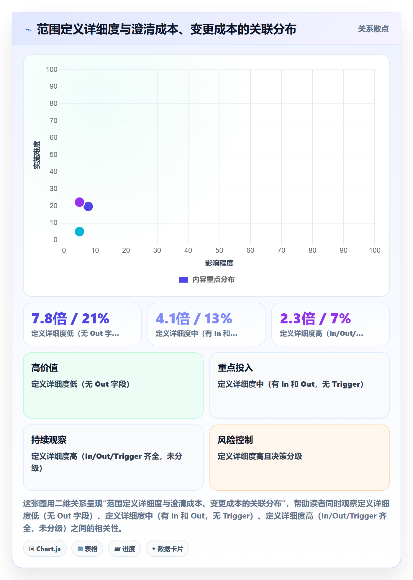Screen dimensions: 413x580
Task: Click the 表格 tag label
Action: click(91, 549)
